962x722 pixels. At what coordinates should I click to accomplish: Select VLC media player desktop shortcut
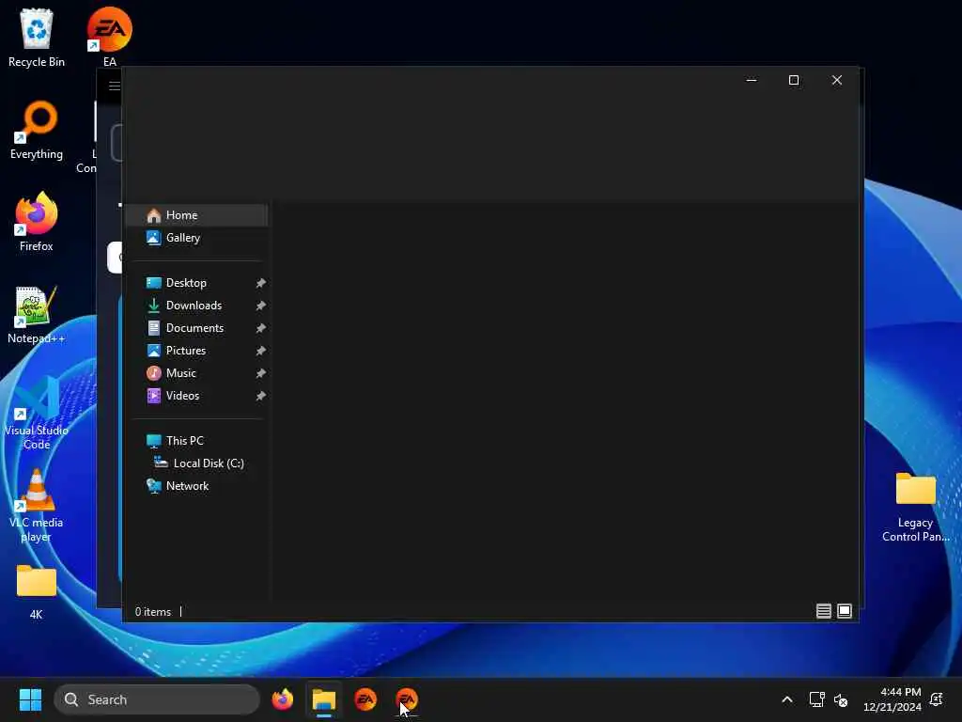(37, 505)
